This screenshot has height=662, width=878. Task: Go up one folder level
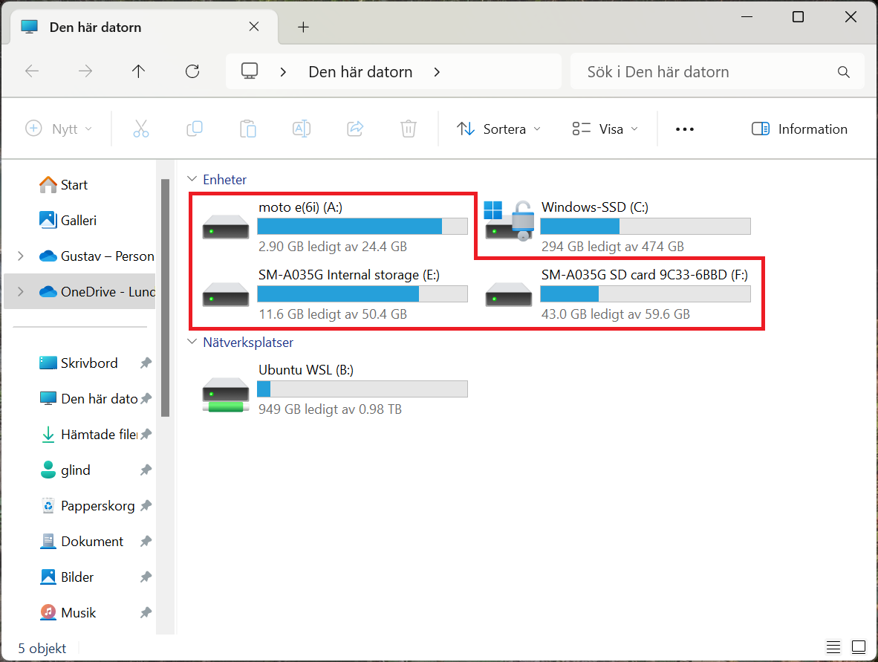[138, 71]
